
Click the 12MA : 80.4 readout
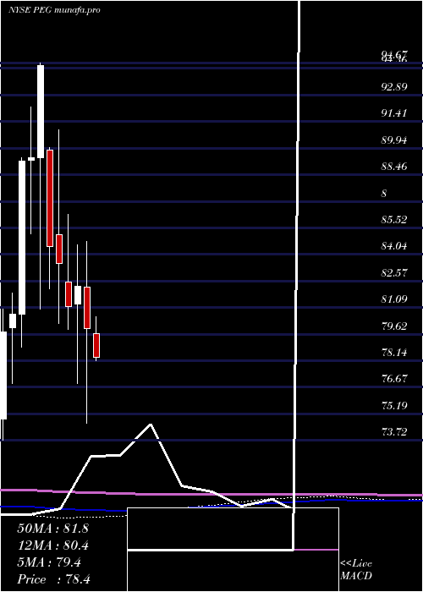click(52, 545)
